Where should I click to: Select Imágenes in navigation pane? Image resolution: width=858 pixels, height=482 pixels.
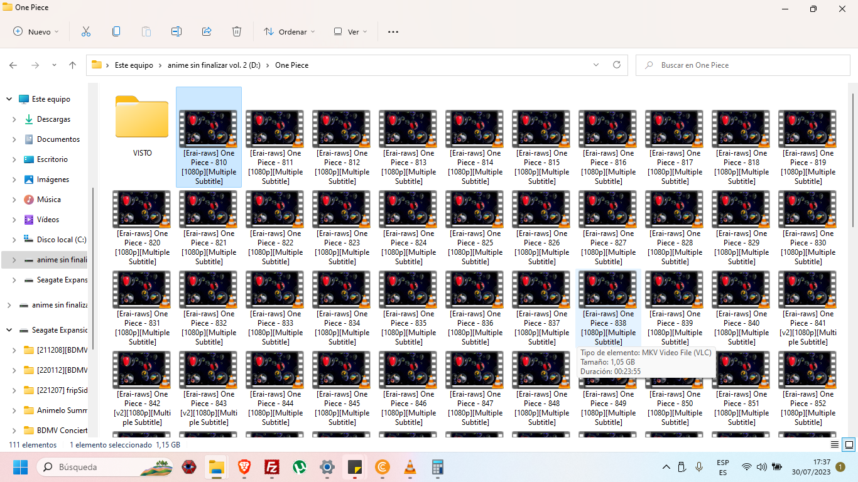coord(53,179)
